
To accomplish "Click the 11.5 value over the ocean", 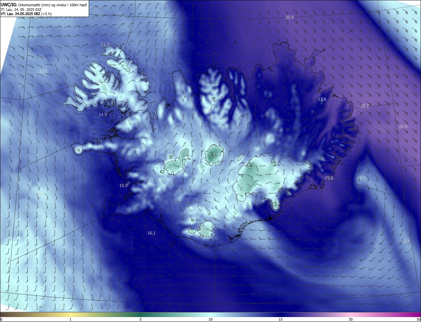I will 43,71.
